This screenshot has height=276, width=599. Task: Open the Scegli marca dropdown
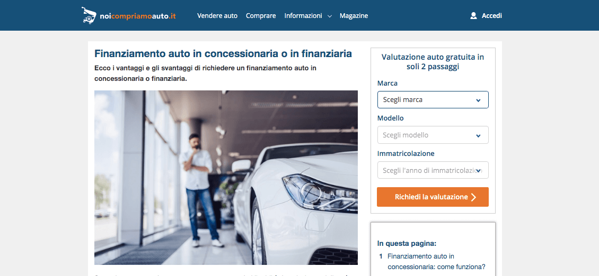(x=433, y=100)
